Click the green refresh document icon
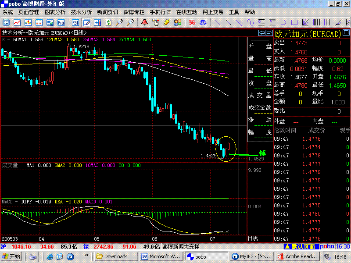Screen dimensions: 351x263 (x=108, y=23)
